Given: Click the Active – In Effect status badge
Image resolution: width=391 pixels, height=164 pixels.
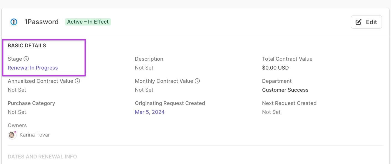Looking at the screenshot, I should coord(88,22).
